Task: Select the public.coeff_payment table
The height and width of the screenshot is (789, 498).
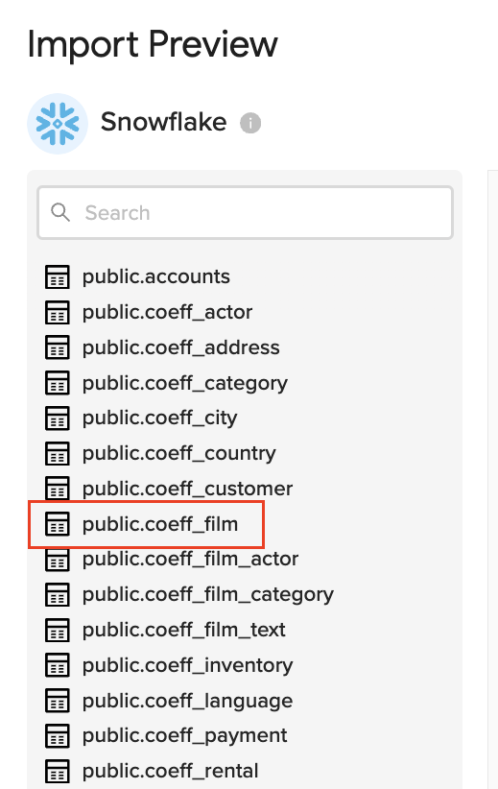Action: pyautogui.click(x=184, y=736)
